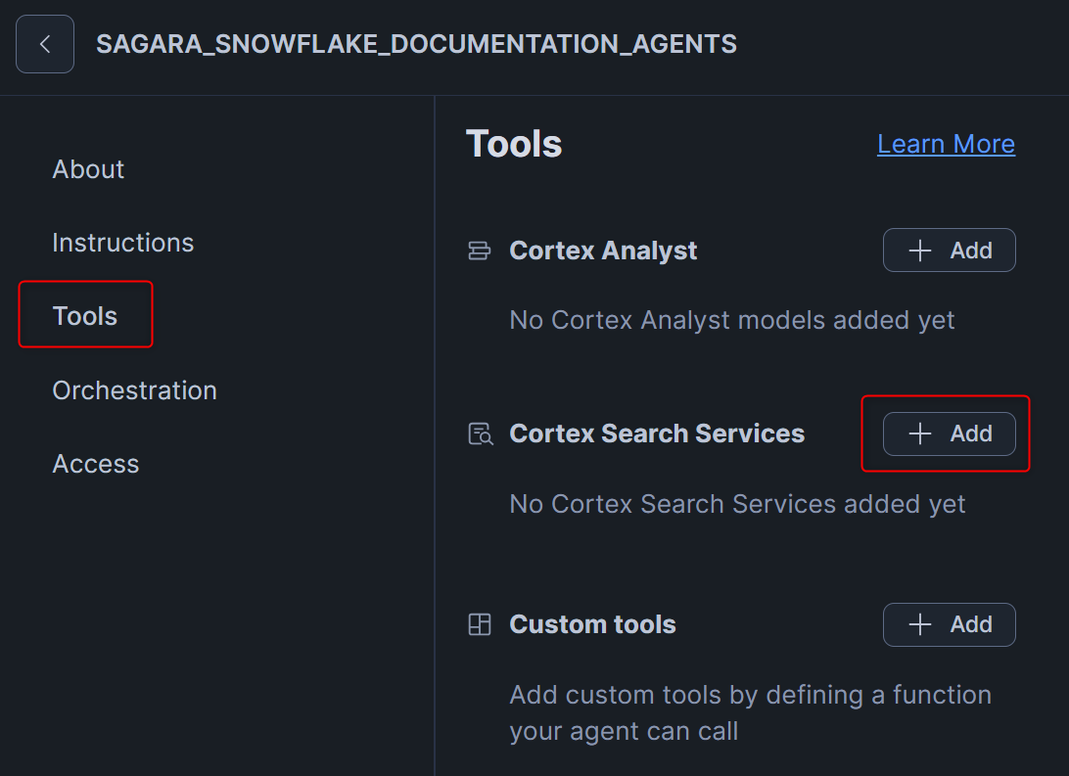The width and height of the screenshot is (1069, 776).
Task: Add a Cortex Search Service
Action: 949,434
